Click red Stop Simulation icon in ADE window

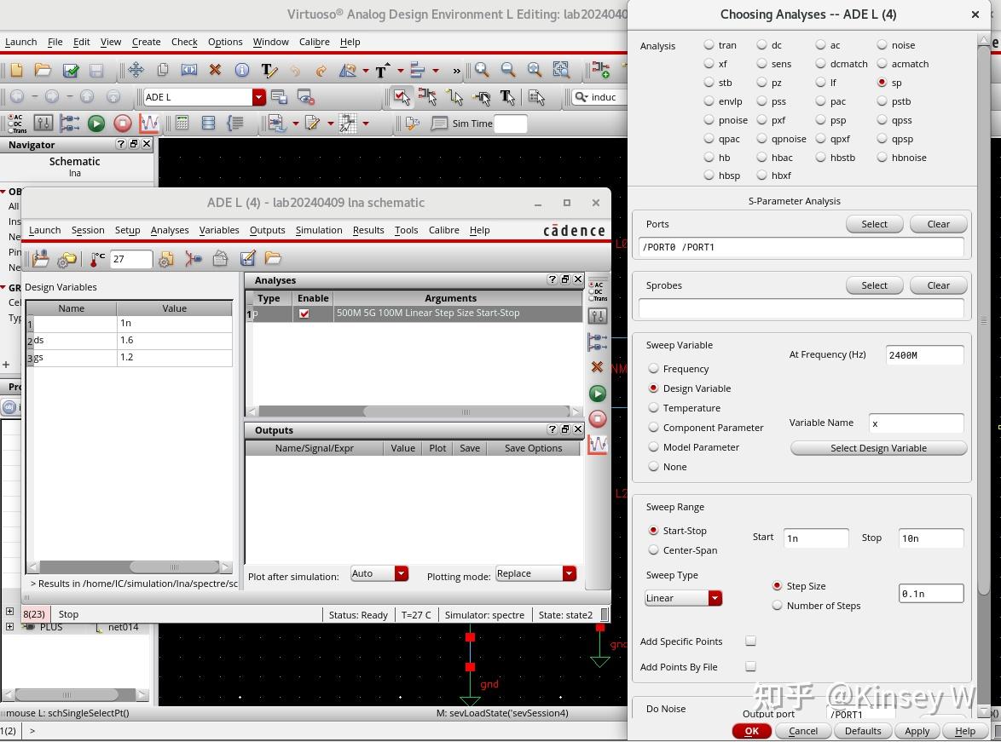click(598, 419)
